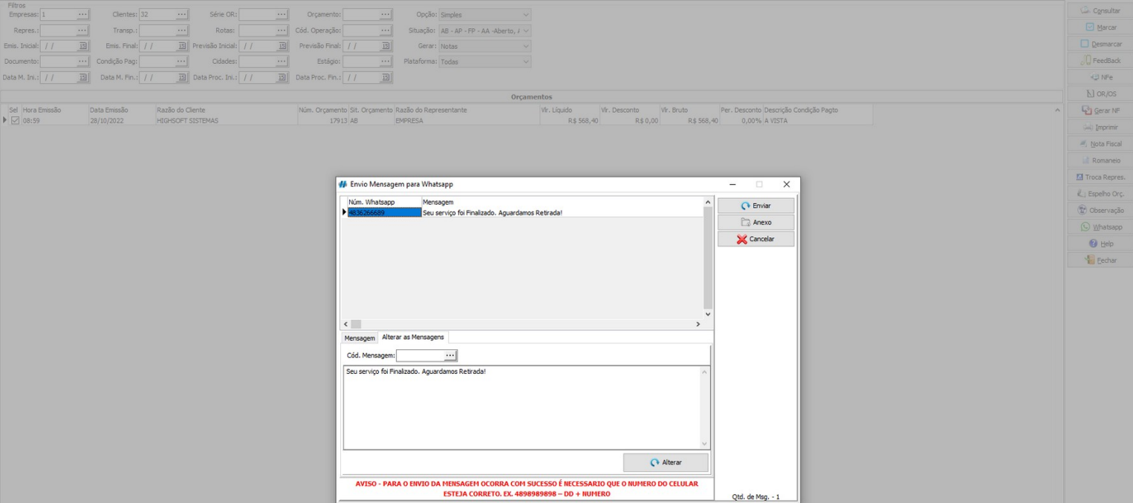Click the Alterar button below message box

pos(665,462)
